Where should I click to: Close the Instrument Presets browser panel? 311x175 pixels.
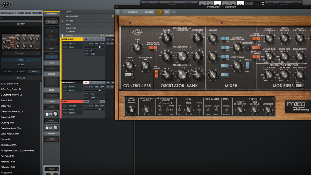click(40, 13)
